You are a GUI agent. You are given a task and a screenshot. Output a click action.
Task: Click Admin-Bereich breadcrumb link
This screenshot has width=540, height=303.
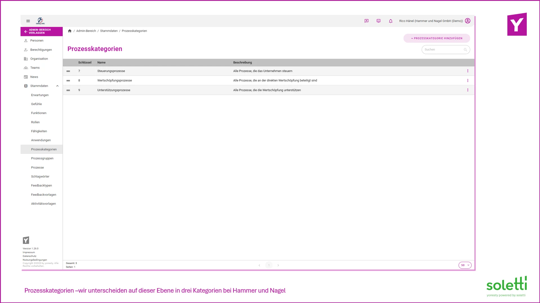pyautogui.click(x=86, y=31)
